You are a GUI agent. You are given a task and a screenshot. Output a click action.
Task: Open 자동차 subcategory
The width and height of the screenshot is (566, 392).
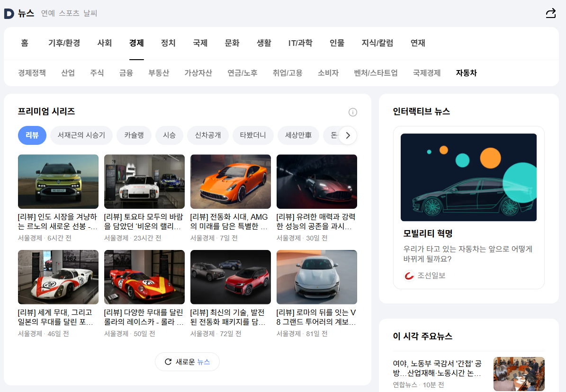pyautogui.click(x=467, y=73)
